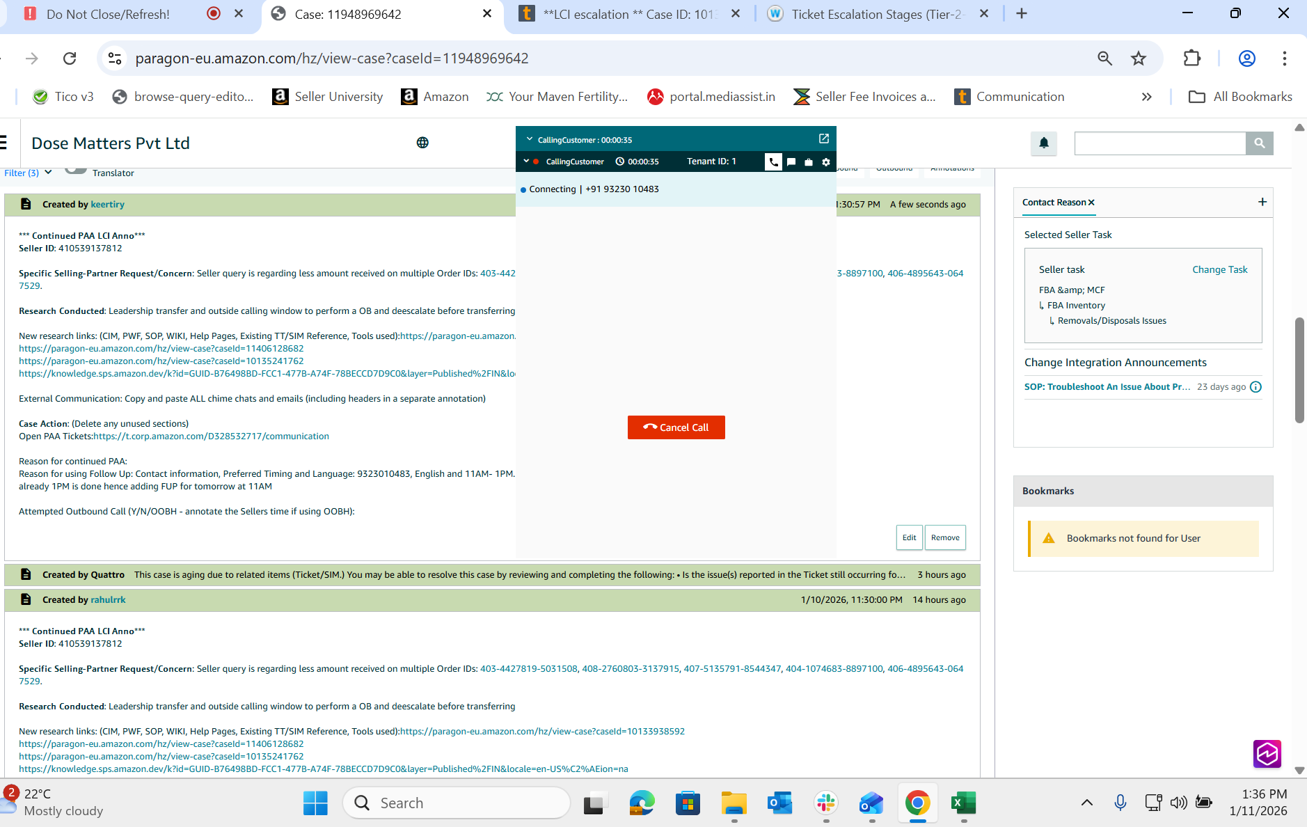This screenshot has width=1307, height=827.
Task: Open File Explorer from the taskbar
Action: [734, 803]
